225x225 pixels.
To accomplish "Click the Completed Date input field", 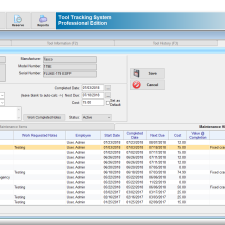I will 93,88.
